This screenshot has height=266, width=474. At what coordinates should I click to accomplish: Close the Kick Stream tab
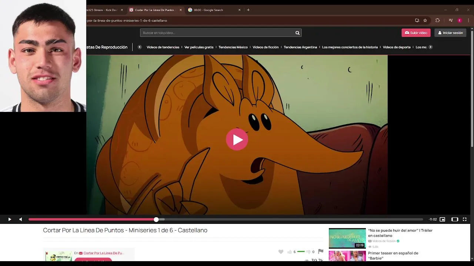coord(122,10)
